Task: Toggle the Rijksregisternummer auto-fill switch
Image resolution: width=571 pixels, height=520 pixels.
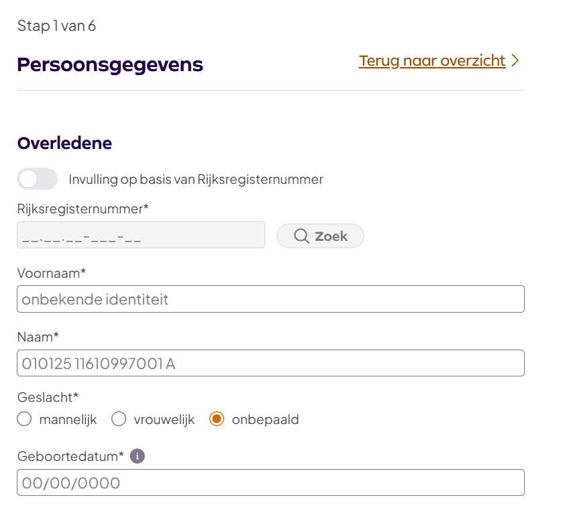Action: coord(38,179)
